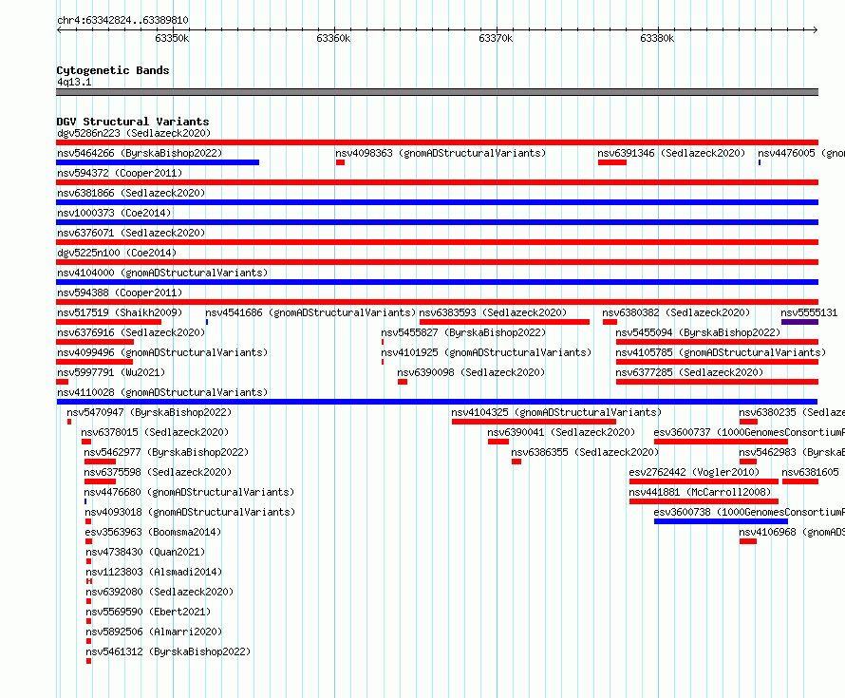Click the nsv1123803 (Alsmadi2014) label
Screen dimensions: 845x698
(x=154, y=572)
